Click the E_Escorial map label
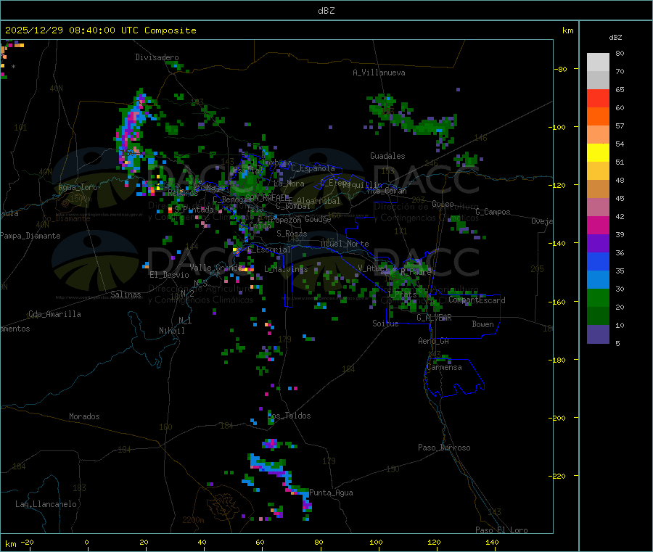The image size is (653, 552). pyautogui.click(x=269, y=250)
